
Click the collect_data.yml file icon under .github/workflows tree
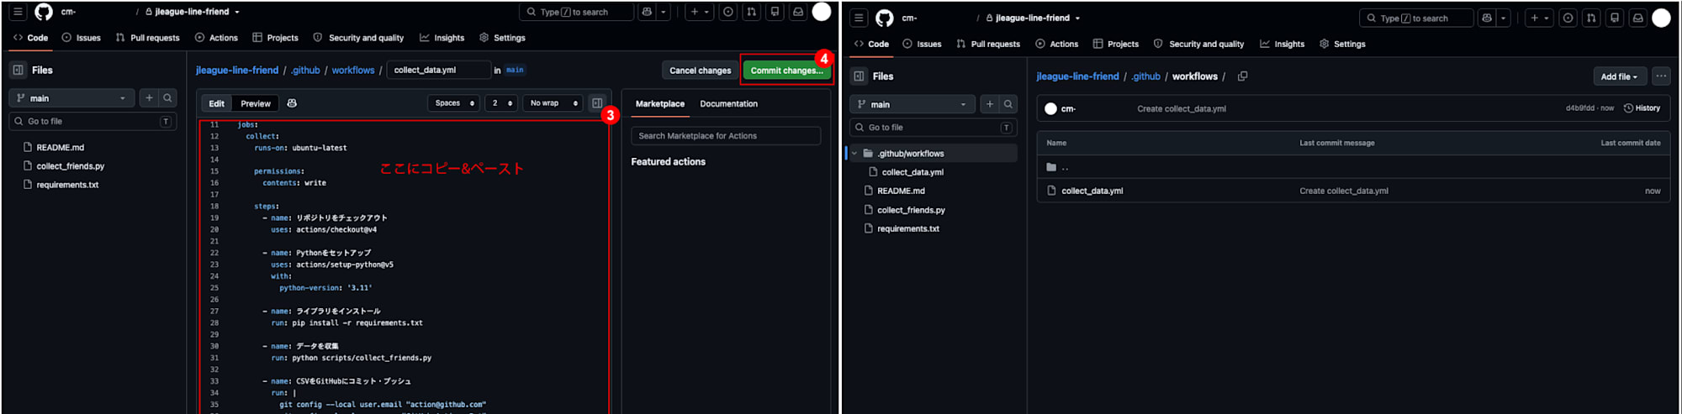(873, 172)
